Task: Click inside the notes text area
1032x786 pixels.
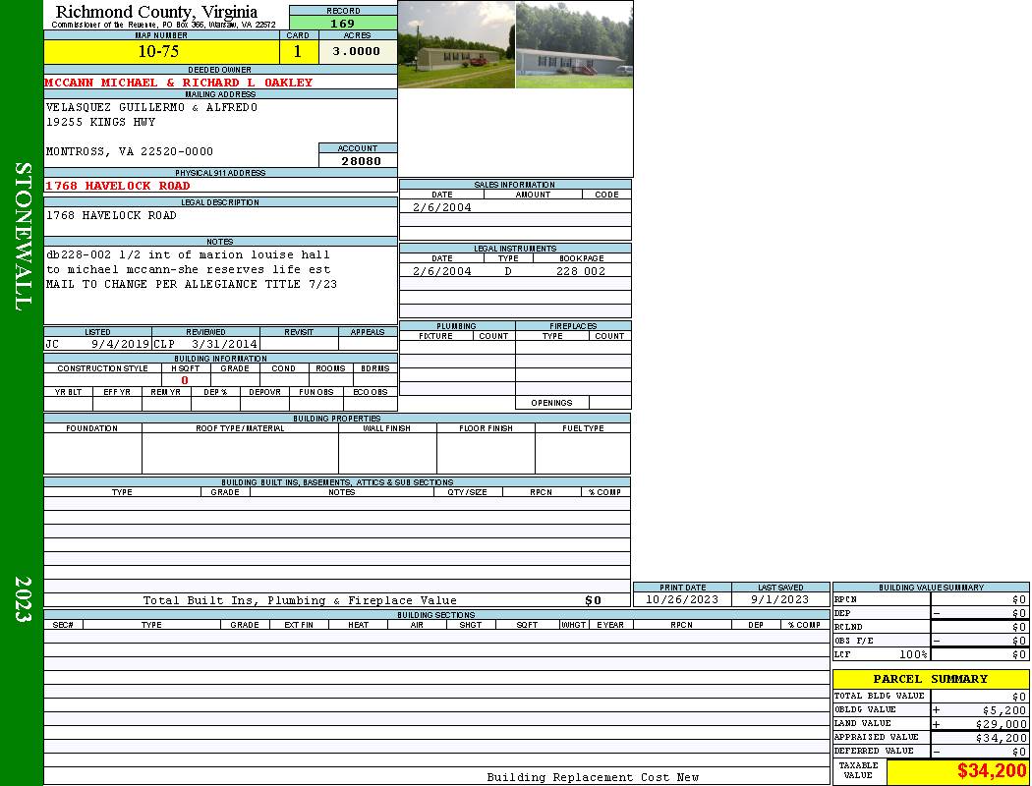Action: pyautogui.click(x=219, y=285)
